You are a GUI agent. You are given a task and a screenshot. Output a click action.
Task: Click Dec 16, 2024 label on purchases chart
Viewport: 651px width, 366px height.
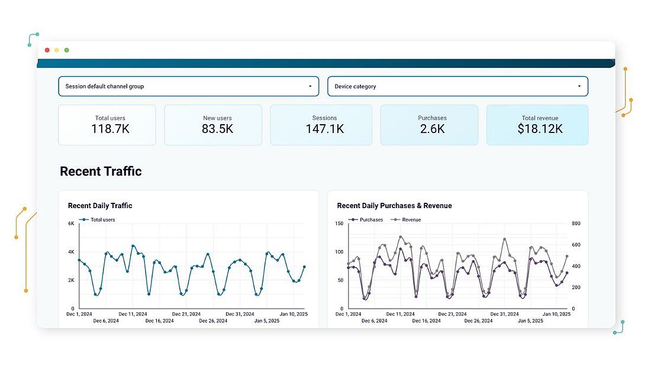click(426, 321)
